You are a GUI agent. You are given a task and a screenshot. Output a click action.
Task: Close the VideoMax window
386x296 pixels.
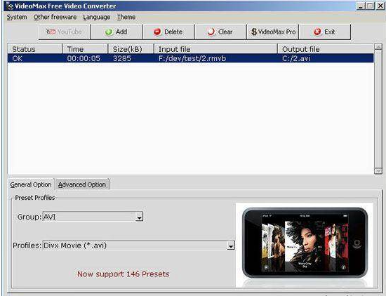coord(380,6)
